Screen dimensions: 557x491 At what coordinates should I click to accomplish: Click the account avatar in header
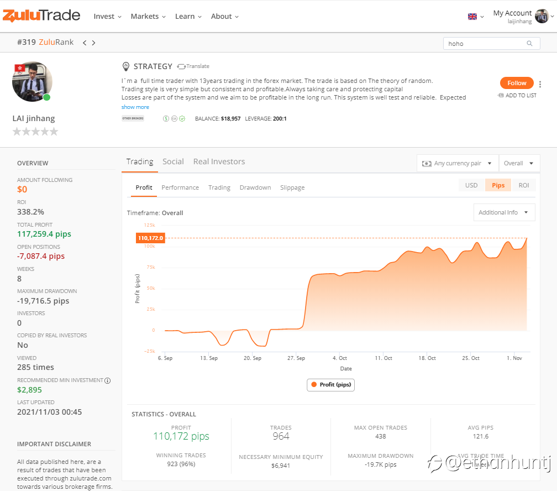[x=542, y=16]
